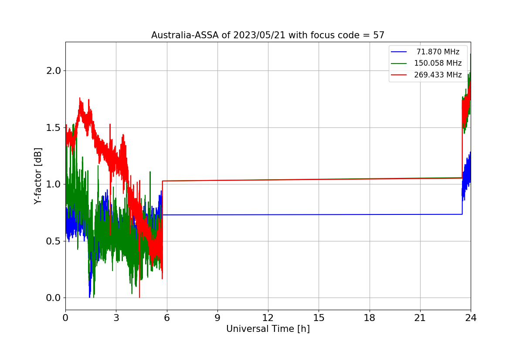The width and height of the screenshot is (523, 348).
Task: Select the '150.058 MHz' legend label
Action: (438, 63)
